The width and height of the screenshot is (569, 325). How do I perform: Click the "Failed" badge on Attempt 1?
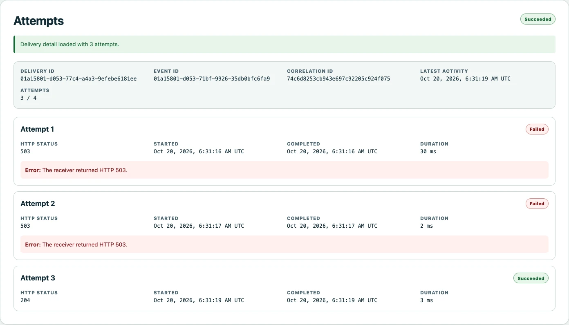coord(537,129)
